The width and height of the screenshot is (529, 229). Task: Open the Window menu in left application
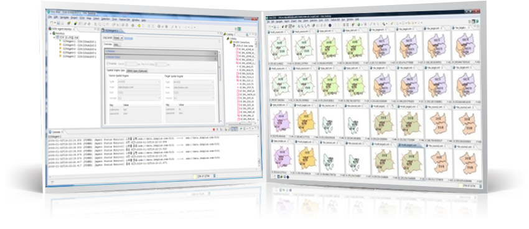tap(136, 19)
